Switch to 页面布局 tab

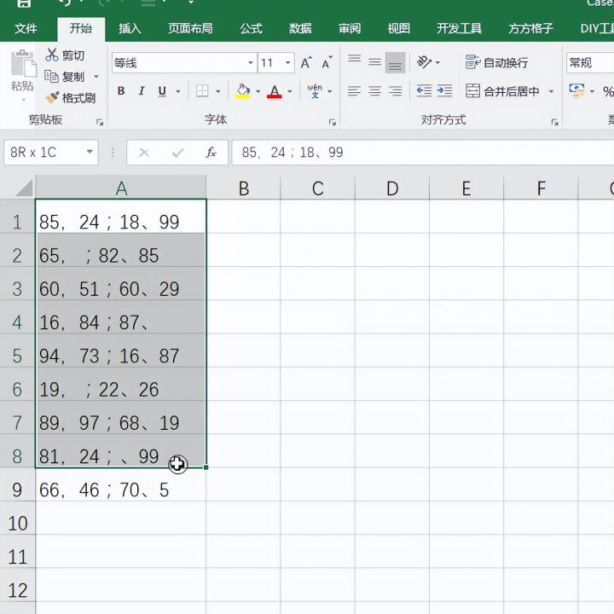(x=190, y=29)
